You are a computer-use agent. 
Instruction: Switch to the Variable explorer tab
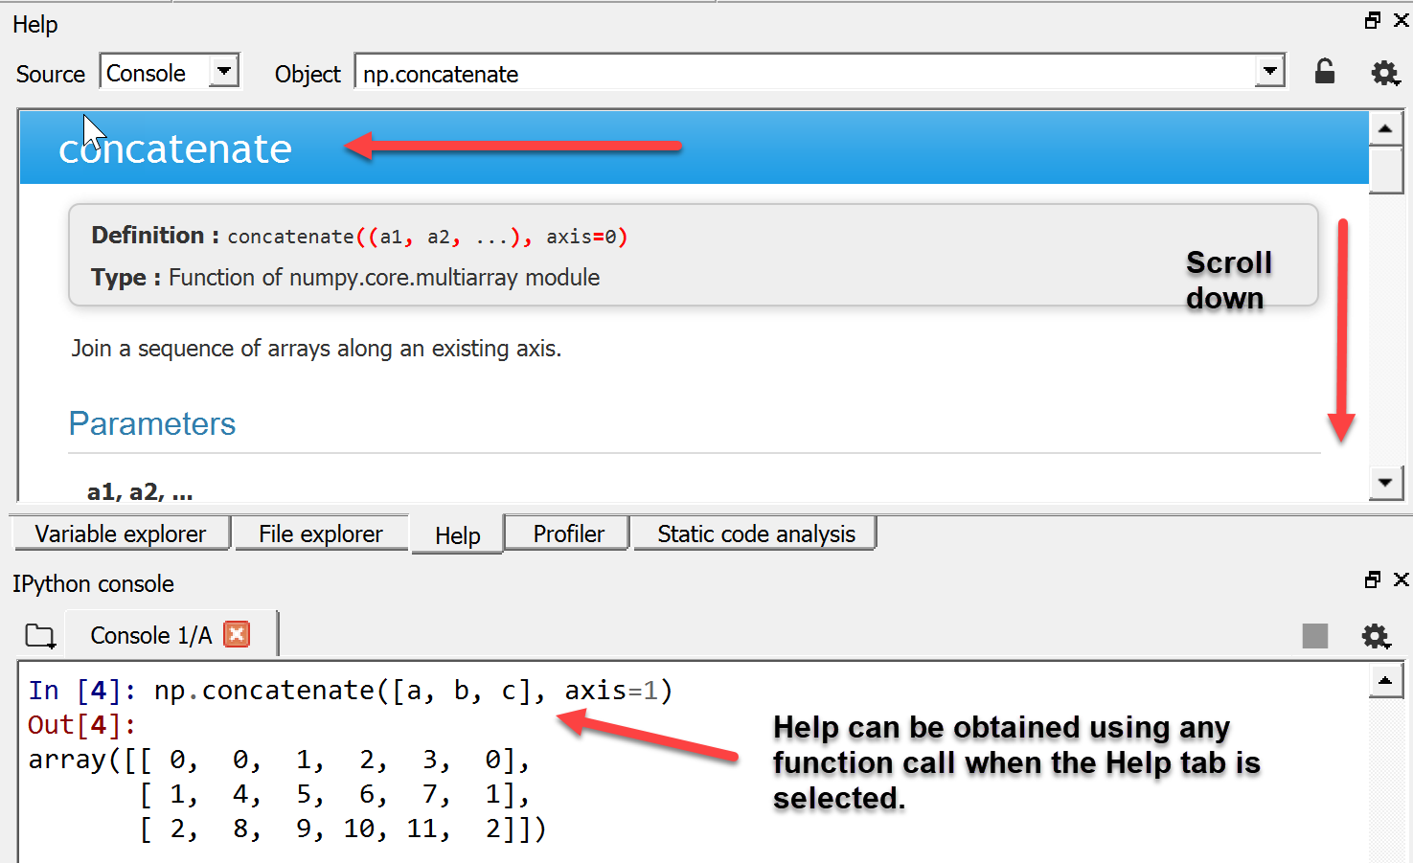click(x=121, y=534)
